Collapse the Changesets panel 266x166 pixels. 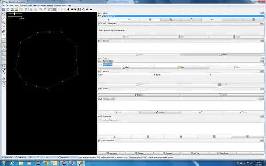point(99,116)
